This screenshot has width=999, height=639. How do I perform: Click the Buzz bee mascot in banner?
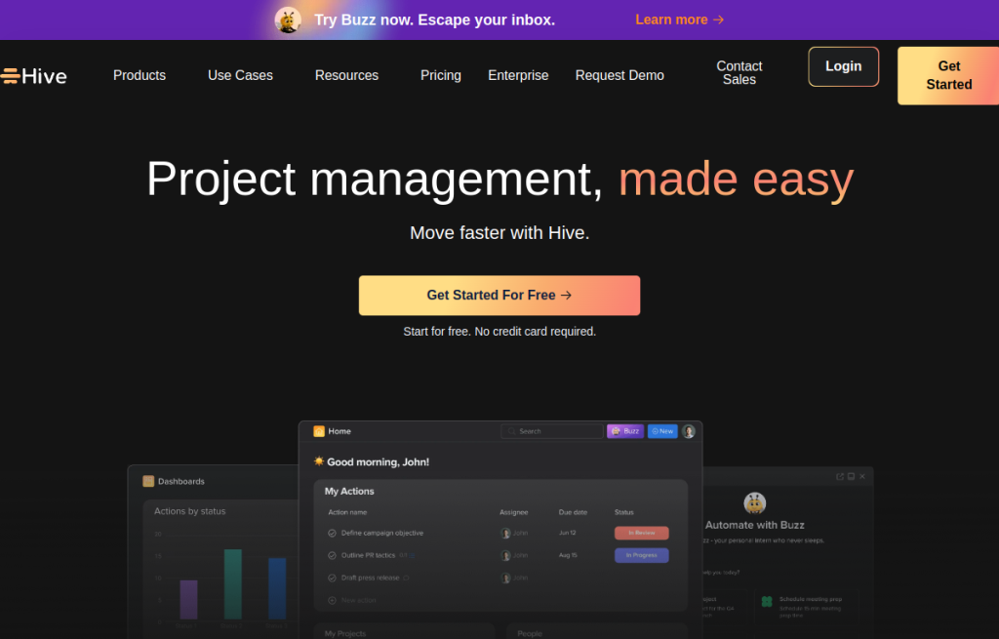pos(288,20)
